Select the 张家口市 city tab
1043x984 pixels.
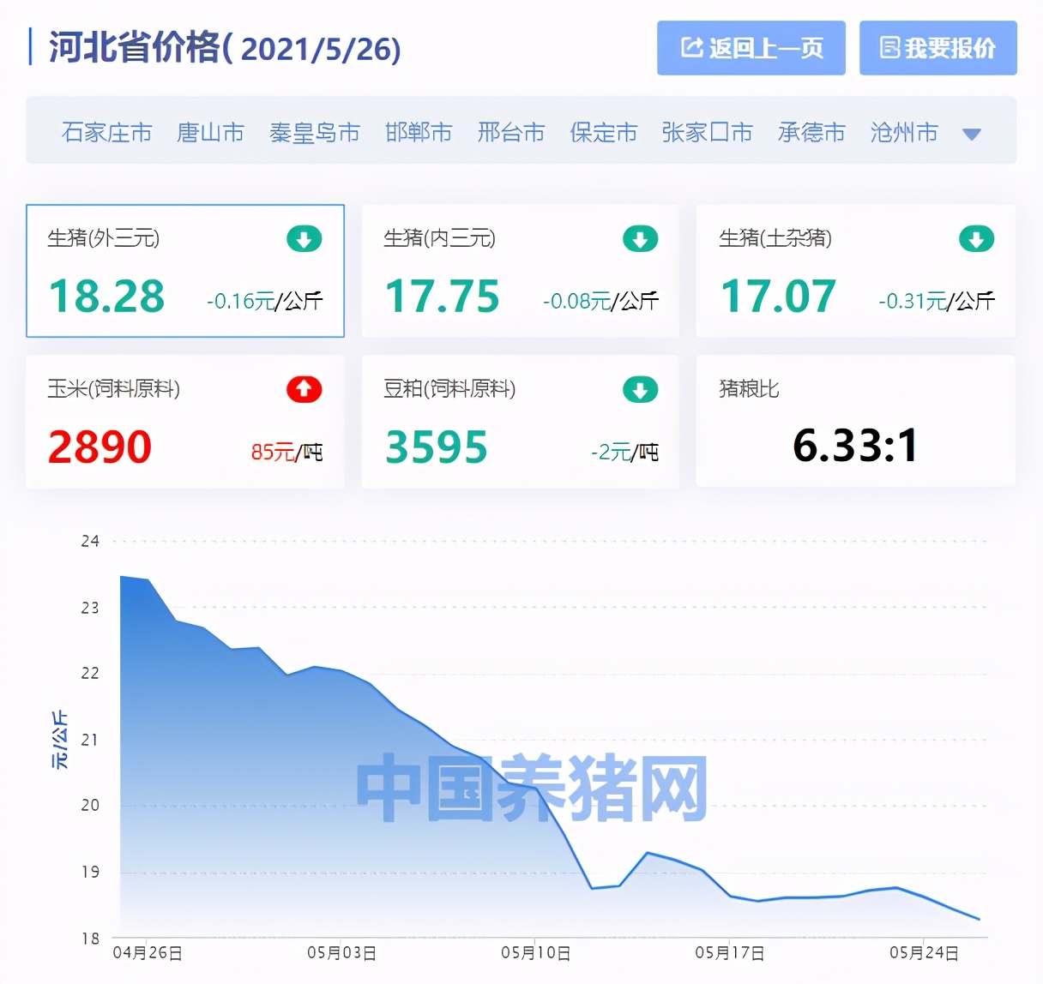(x=708, y=133)
